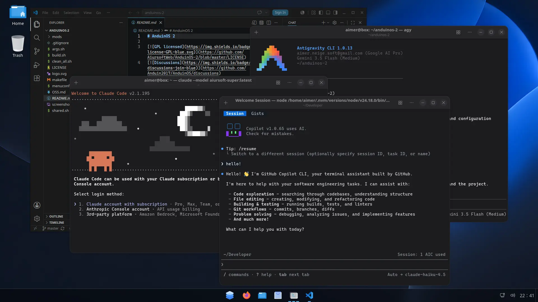Open the Home folder on the desktop

pyautogui.click(x=18, y=16)
